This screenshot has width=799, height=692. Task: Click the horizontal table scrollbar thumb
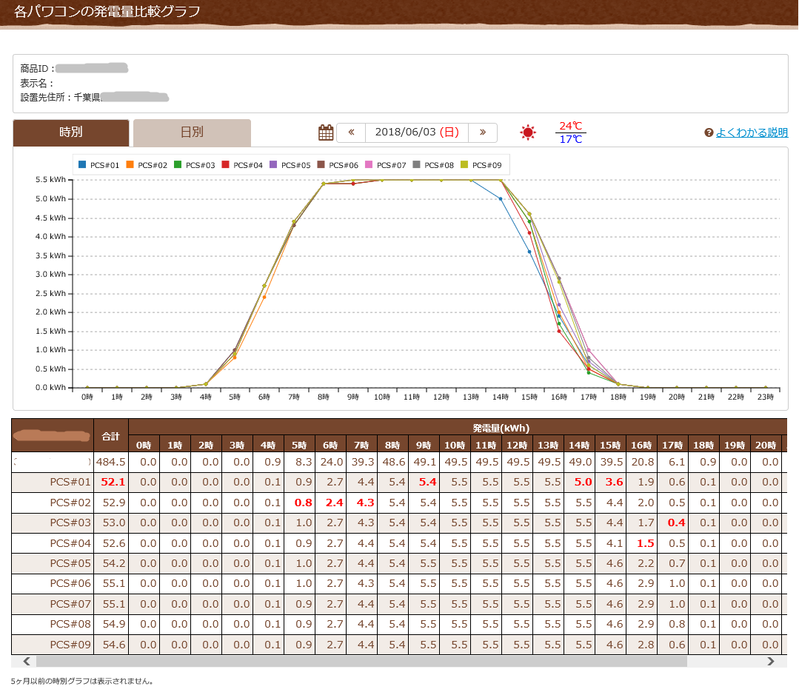pos(361,662)
